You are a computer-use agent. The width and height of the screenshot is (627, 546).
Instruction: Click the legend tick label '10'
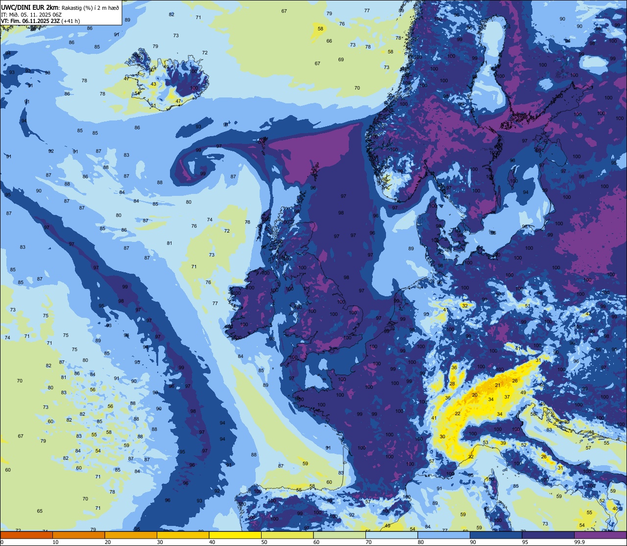tap(56, 542)
